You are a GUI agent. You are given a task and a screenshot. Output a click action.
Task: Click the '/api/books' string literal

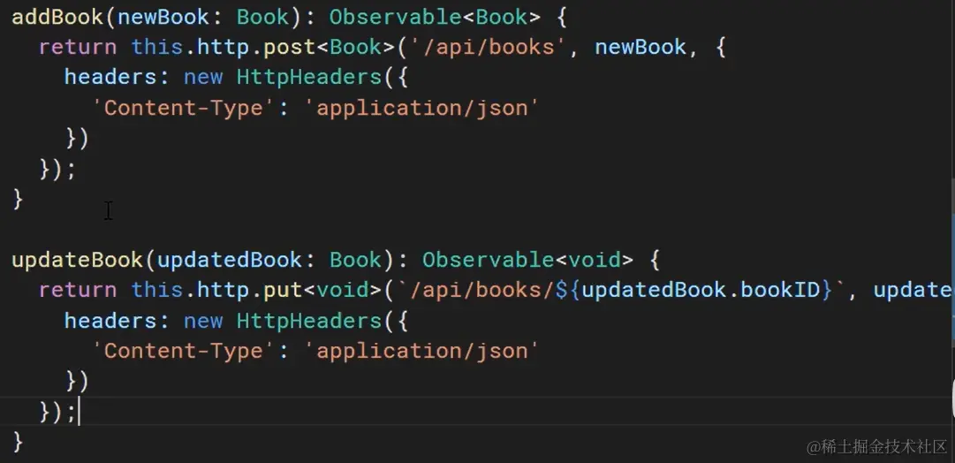489,47
